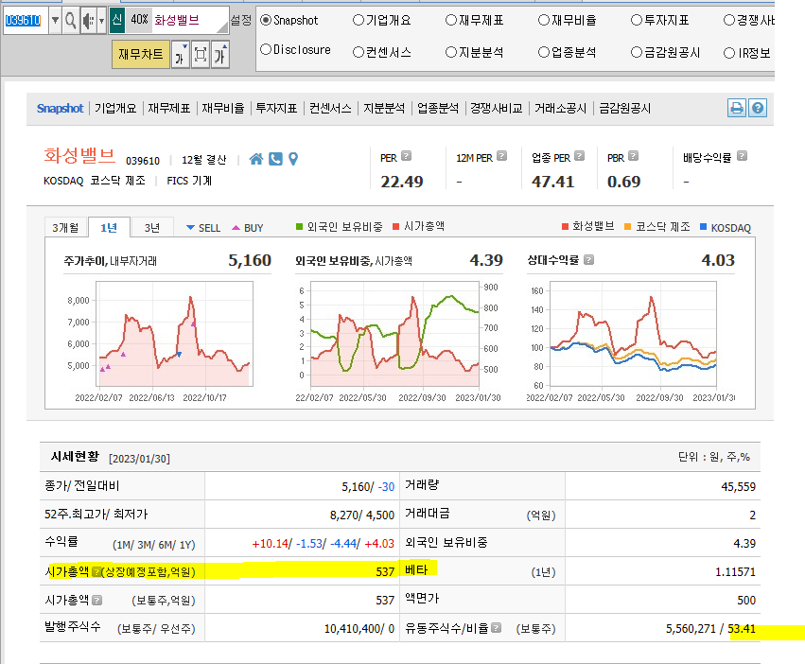Open the 재무비율 tab in navigation bar
The image size is (805, 664).
click(x=223, y=109)
